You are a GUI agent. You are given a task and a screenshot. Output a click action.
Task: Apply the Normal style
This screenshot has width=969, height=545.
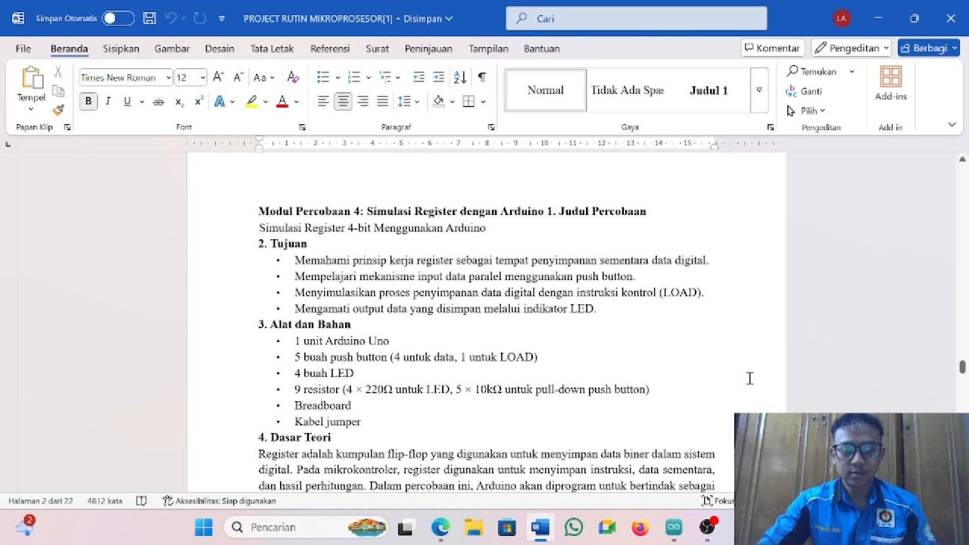click(545, 90)
